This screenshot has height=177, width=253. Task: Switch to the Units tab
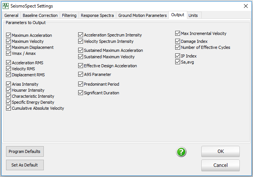[x=193, y=15]
